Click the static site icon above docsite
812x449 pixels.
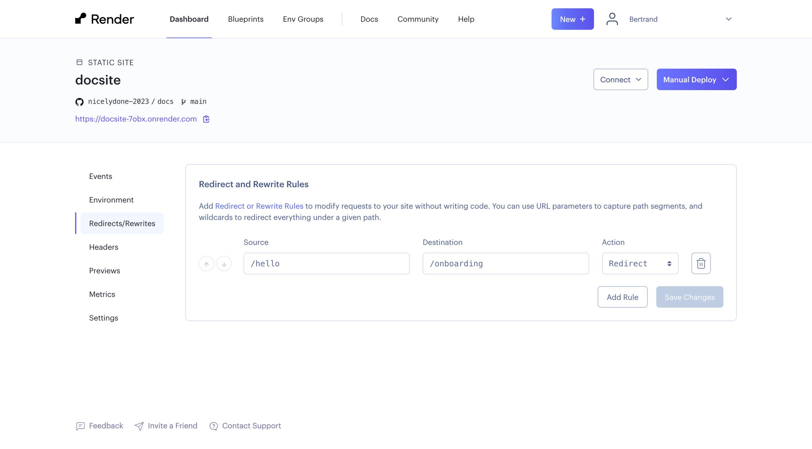click(80, 62)
